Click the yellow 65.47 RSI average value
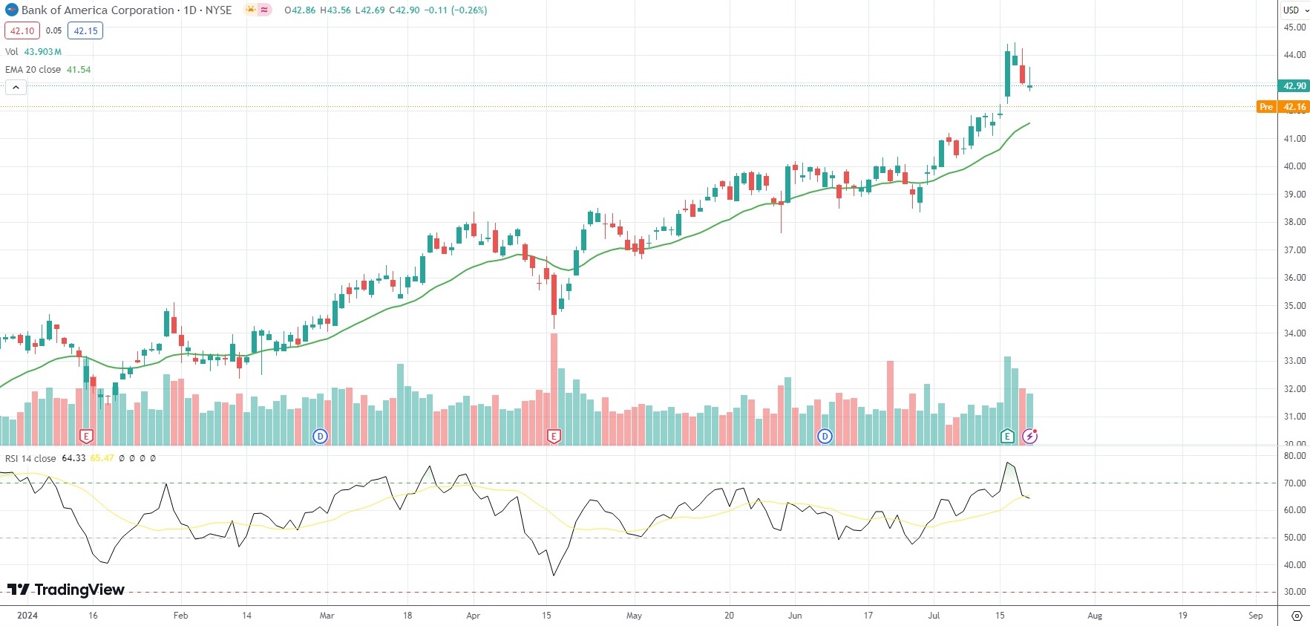The width and height of the screenshot is (1310, 626). 102,458
